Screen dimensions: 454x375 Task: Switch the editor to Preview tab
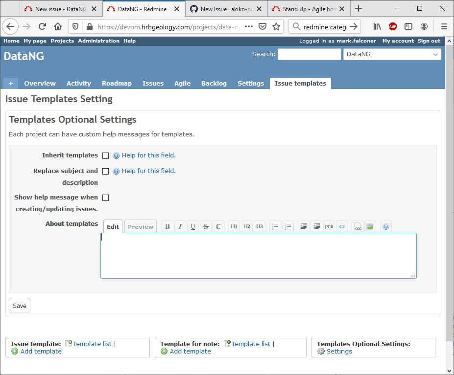point(141,227)
